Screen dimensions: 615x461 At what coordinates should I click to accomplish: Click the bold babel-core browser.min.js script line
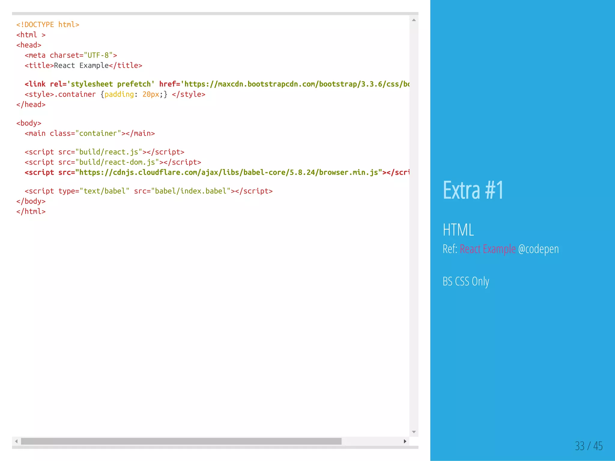[217, 172]
